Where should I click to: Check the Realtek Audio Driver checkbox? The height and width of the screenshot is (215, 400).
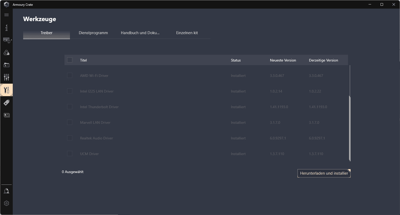click(70, 138)
